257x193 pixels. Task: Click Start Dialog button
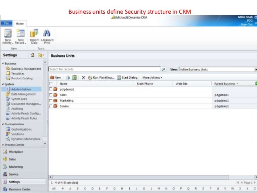pos(127,77)
